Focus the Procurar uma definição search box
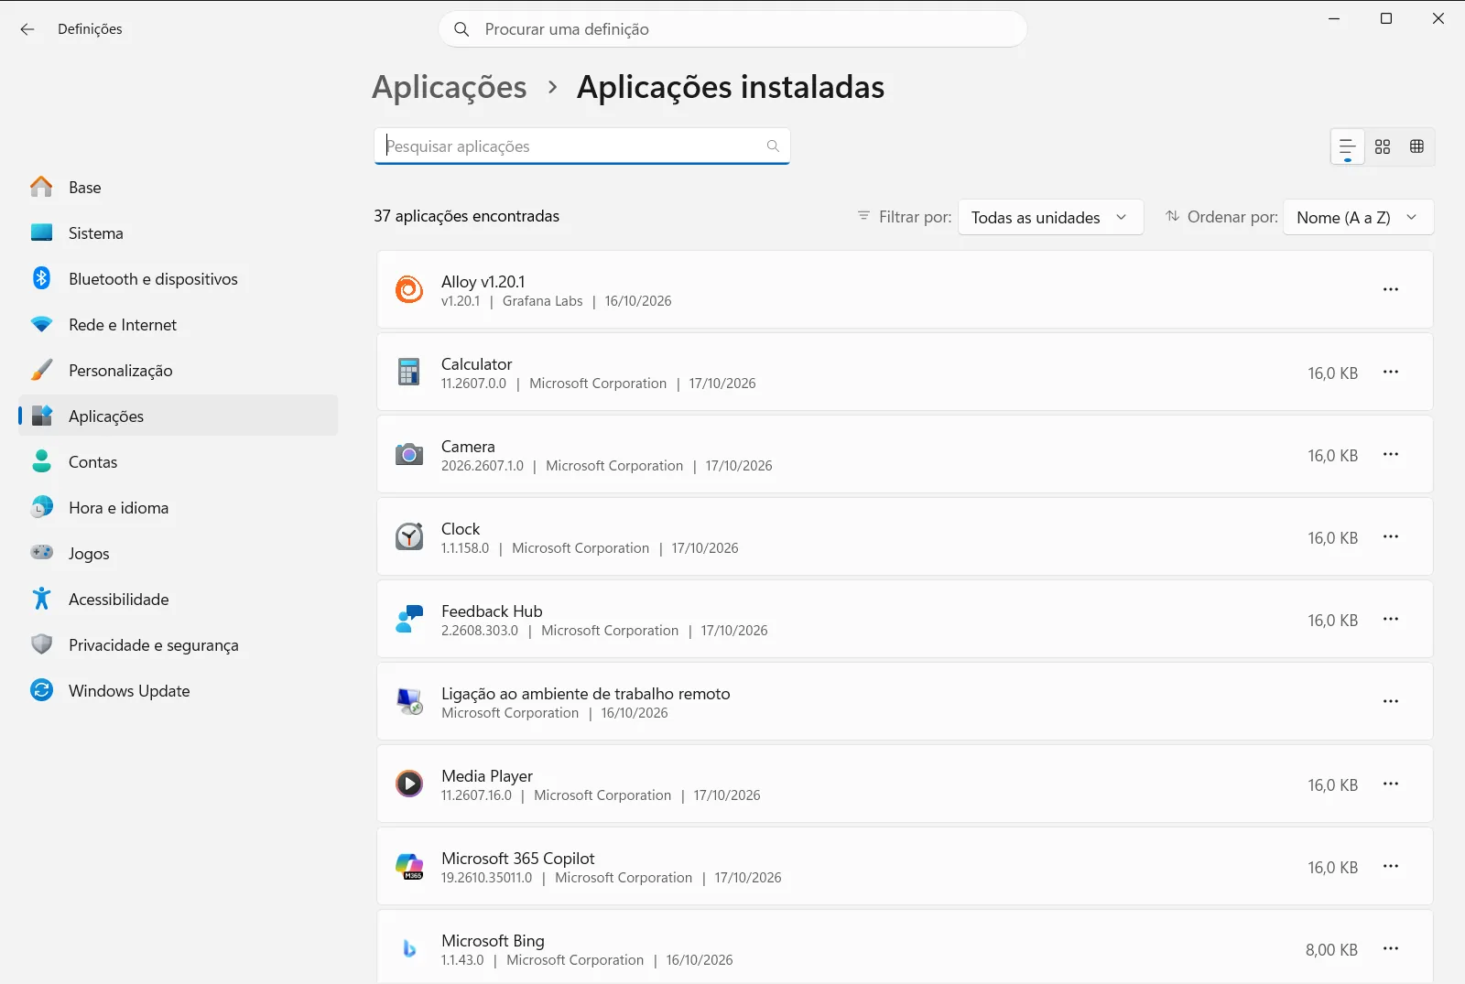This screenshot has width=1465, height=984. click(x=732, y=29)
